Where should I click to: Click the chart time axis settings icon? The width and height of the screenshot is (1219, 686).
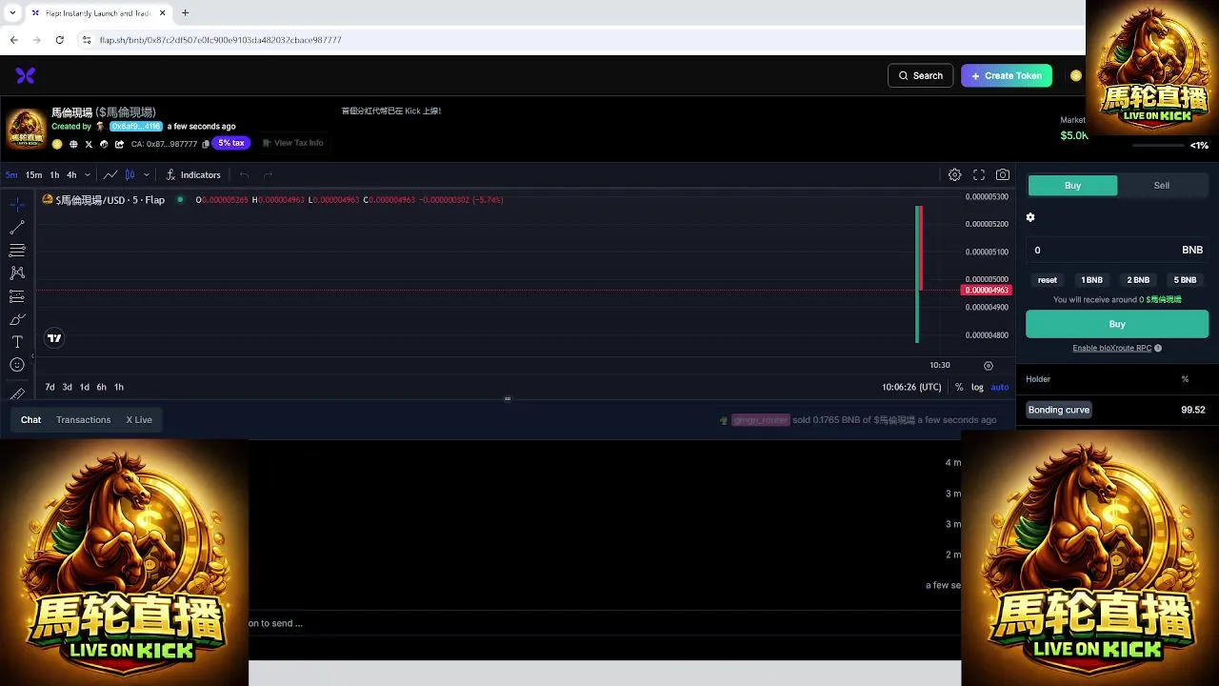click(x=989, y=365)
